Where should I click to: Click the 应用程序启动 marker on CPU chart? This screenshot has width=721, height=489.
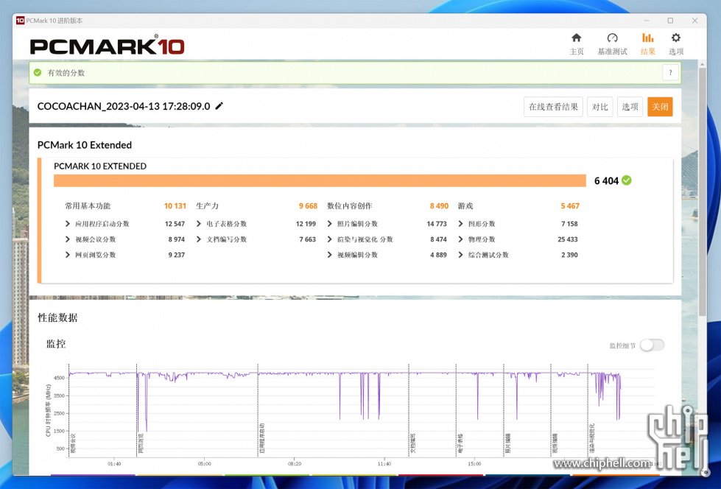[261, 439]
